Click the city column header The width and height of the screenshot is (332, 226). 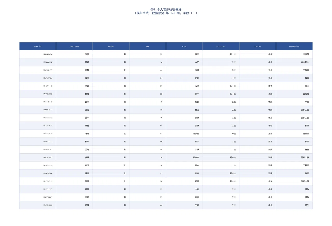pyautogui.click(x=184, y=46)
